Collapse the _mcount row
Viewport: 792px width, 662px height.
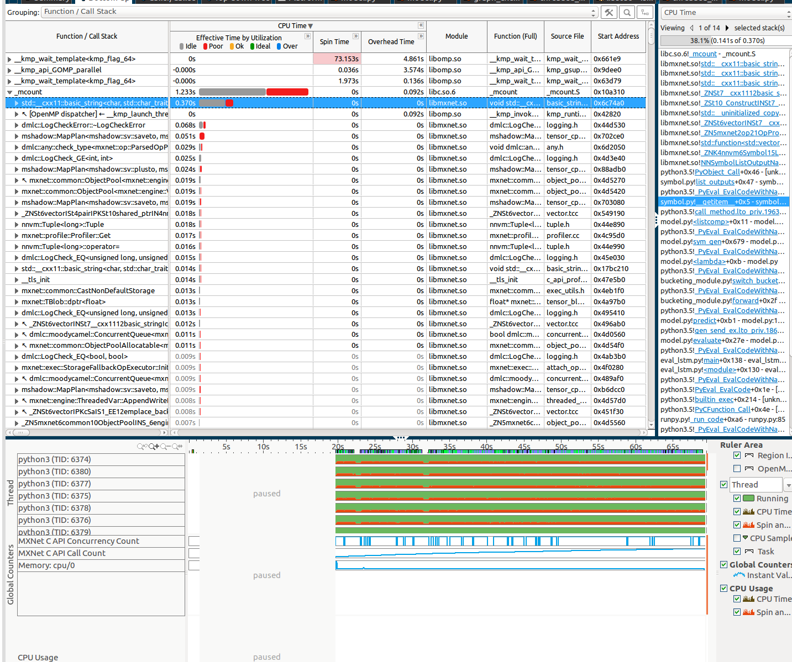pos(9,92)
